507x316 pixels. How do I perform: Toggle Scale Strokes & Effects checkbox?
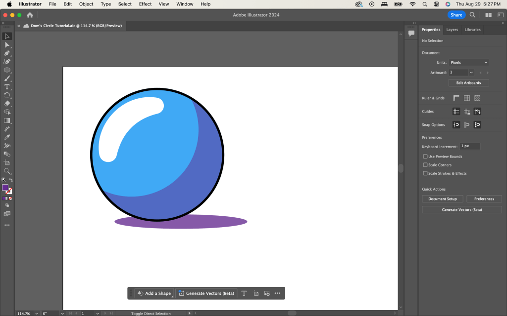[x=425, y=173]
